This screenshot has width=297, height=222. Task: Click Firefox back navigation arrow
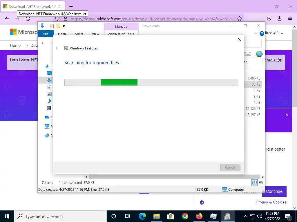[x=7, y=19]
